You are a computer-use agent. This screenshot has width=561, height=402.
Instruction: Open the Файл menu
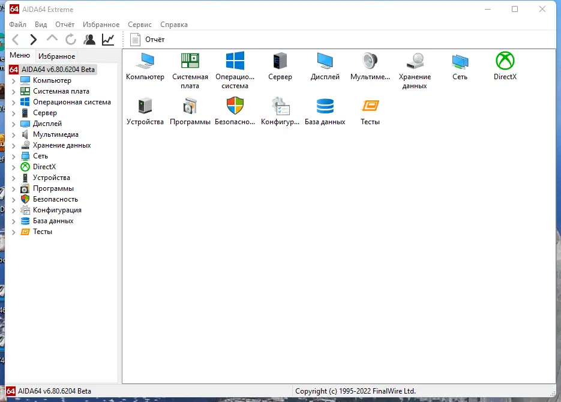18,25
